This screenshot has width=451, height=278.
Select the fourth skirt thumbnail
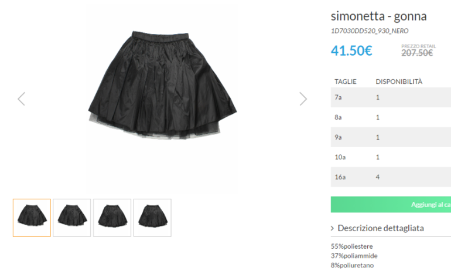152,218
